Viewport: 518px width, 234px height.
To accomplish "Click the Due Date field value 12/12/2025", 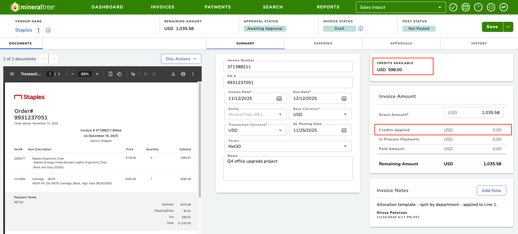I will (x=305, y=98).
